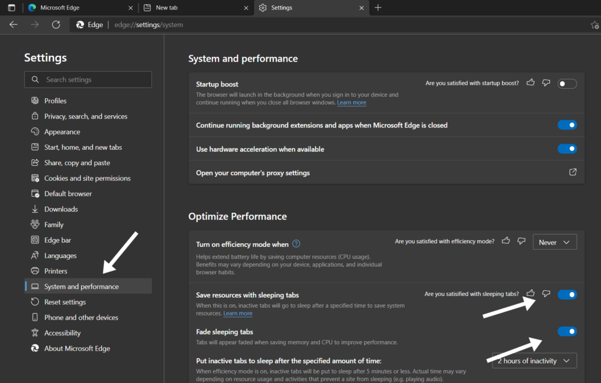The width and height of the screenshot is (601, 383).
Task: Disable hardware acceleration toggle
Action: 567,149
